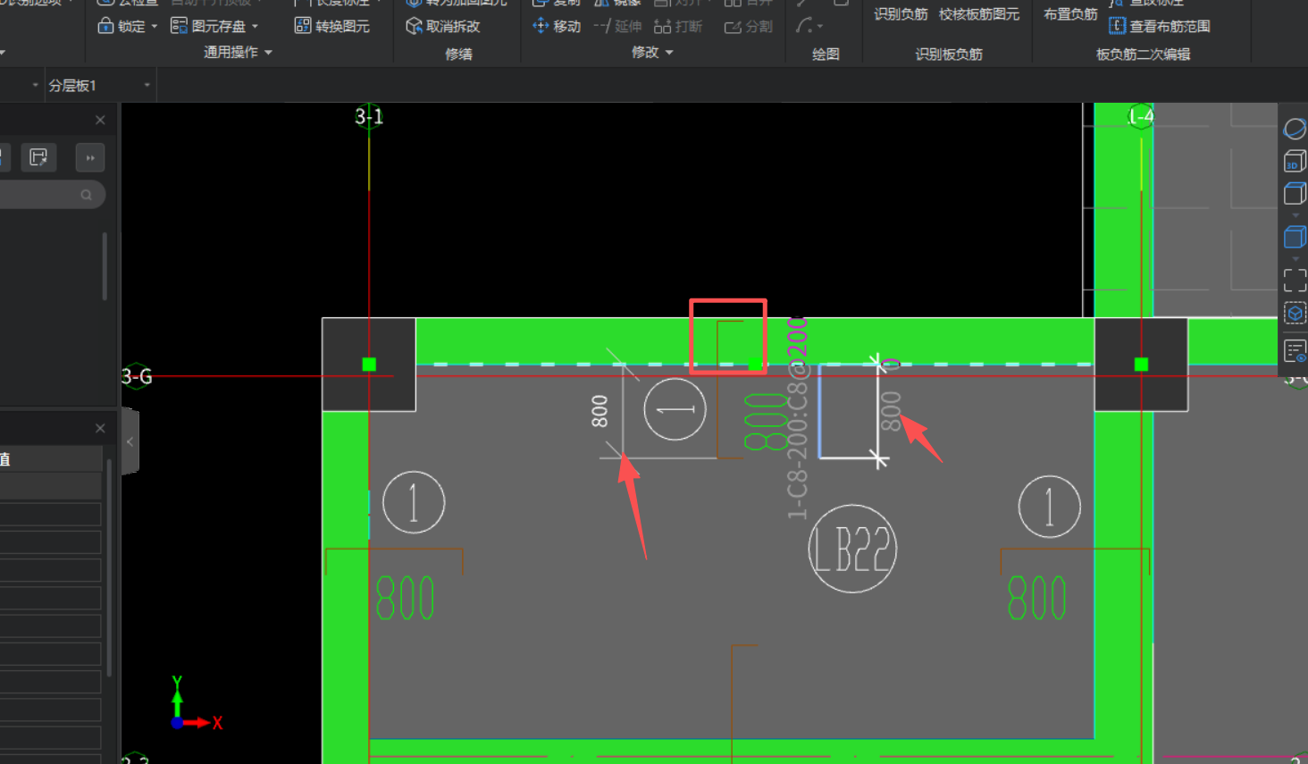The height and width of the screenshot is (764, 1308).
Task: Click the blue solid box view icon
Action: click(1295, 237)
